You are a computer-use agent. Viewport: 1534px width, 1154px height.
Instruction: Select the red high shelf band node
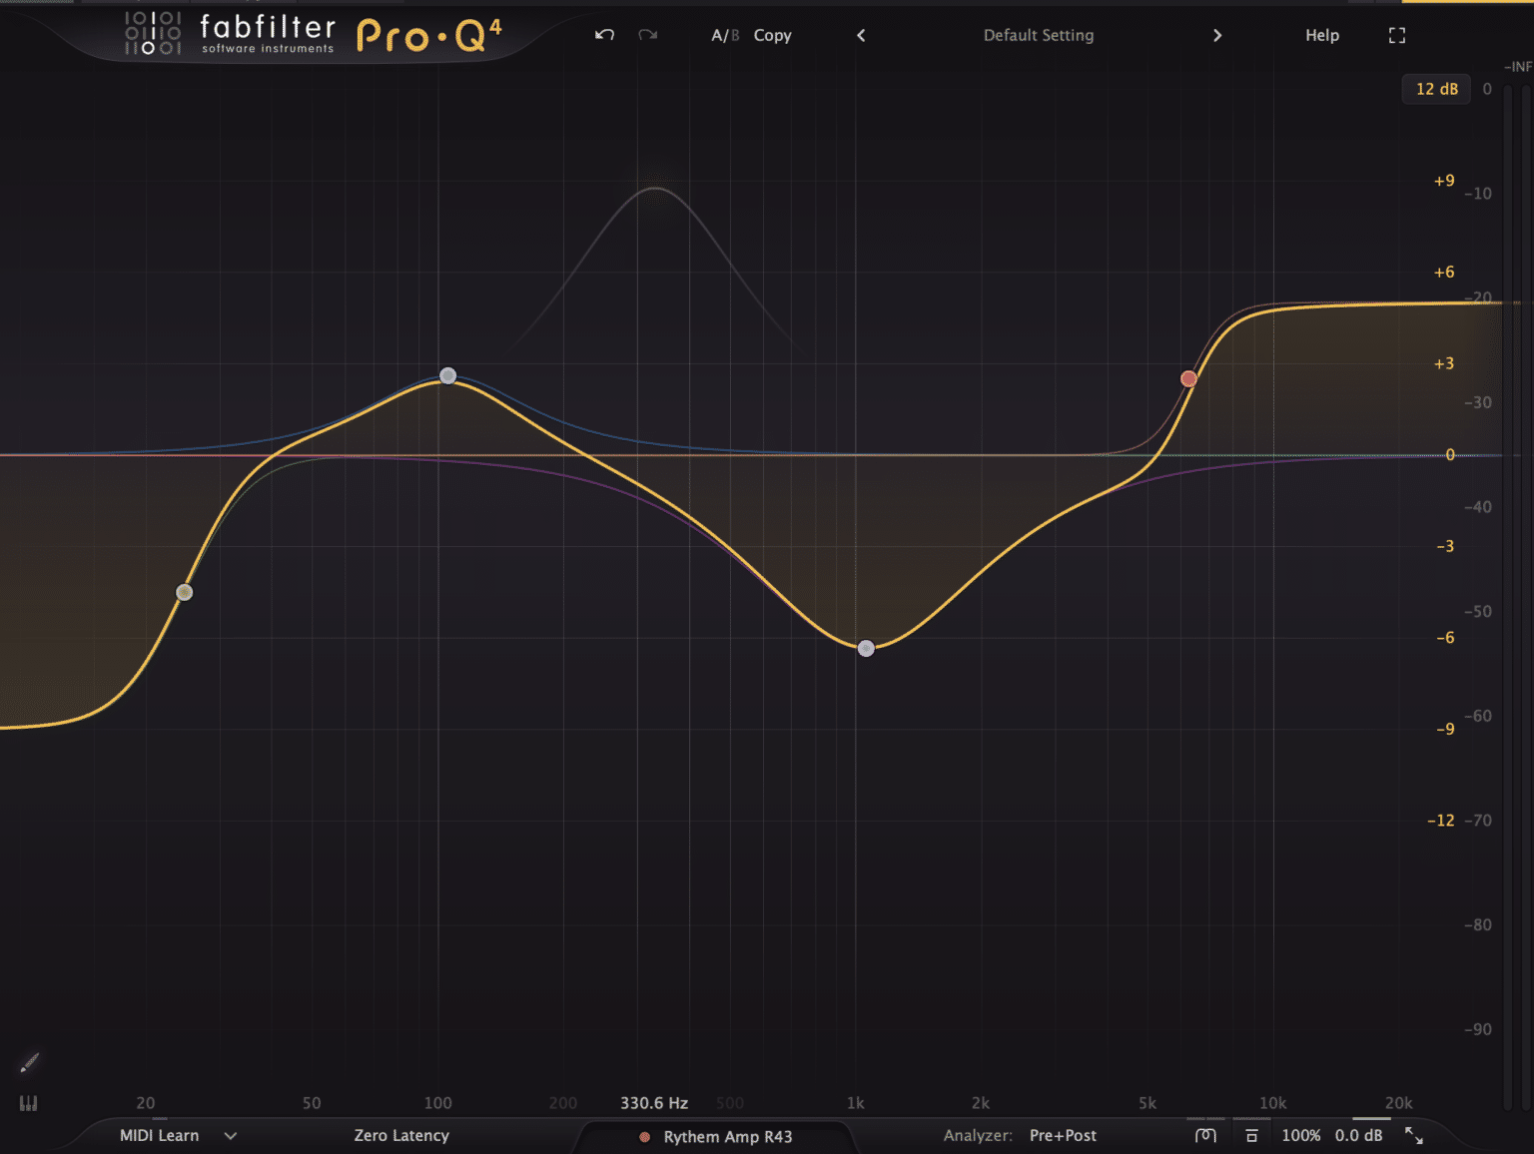pos(1188,378)
